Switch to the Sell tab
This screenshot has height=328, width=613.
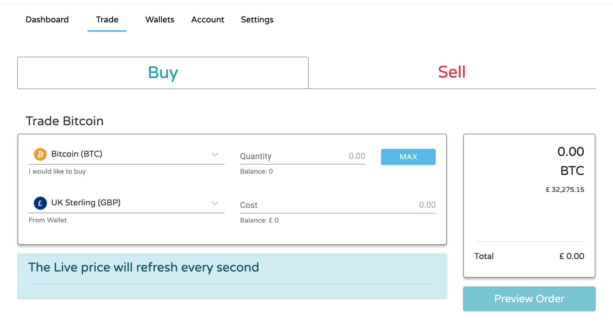452,72
